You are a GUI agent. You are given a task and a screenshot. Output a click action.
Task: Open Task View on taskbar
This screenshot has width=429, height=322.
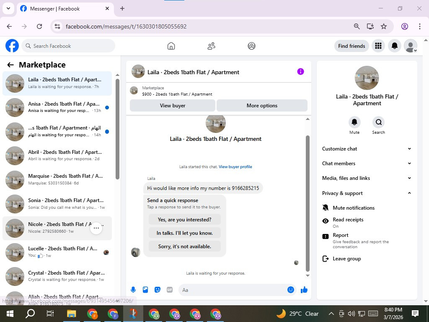tap(50, 314)
